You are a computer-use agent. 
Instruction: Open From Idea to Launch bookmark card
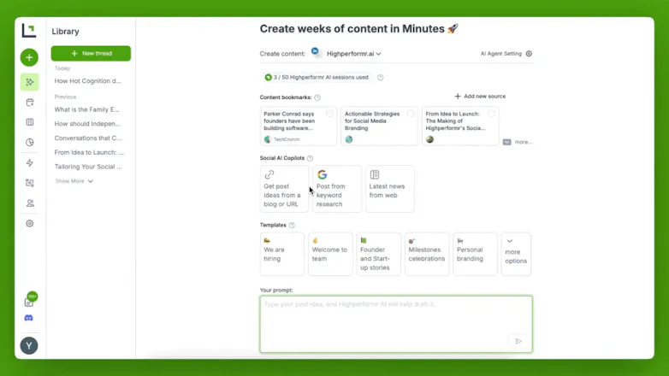[x=460, y=126]
